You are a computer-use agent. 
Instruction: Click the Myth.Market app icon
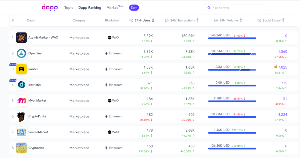click(x=21, y=101)
